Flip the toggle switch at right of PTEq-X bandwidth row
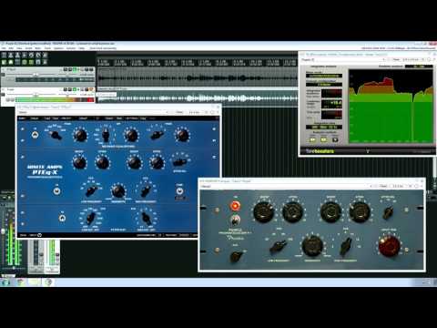The width and height of the screenshot is (437, 328). [x=179, y=191]
